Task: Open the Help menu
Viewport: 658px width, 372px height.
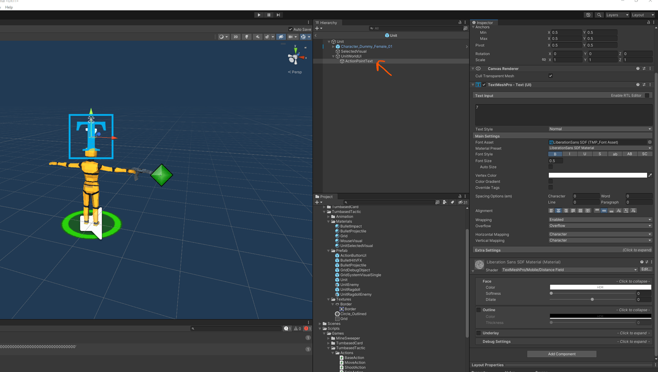Action: (x=9, y=7)
